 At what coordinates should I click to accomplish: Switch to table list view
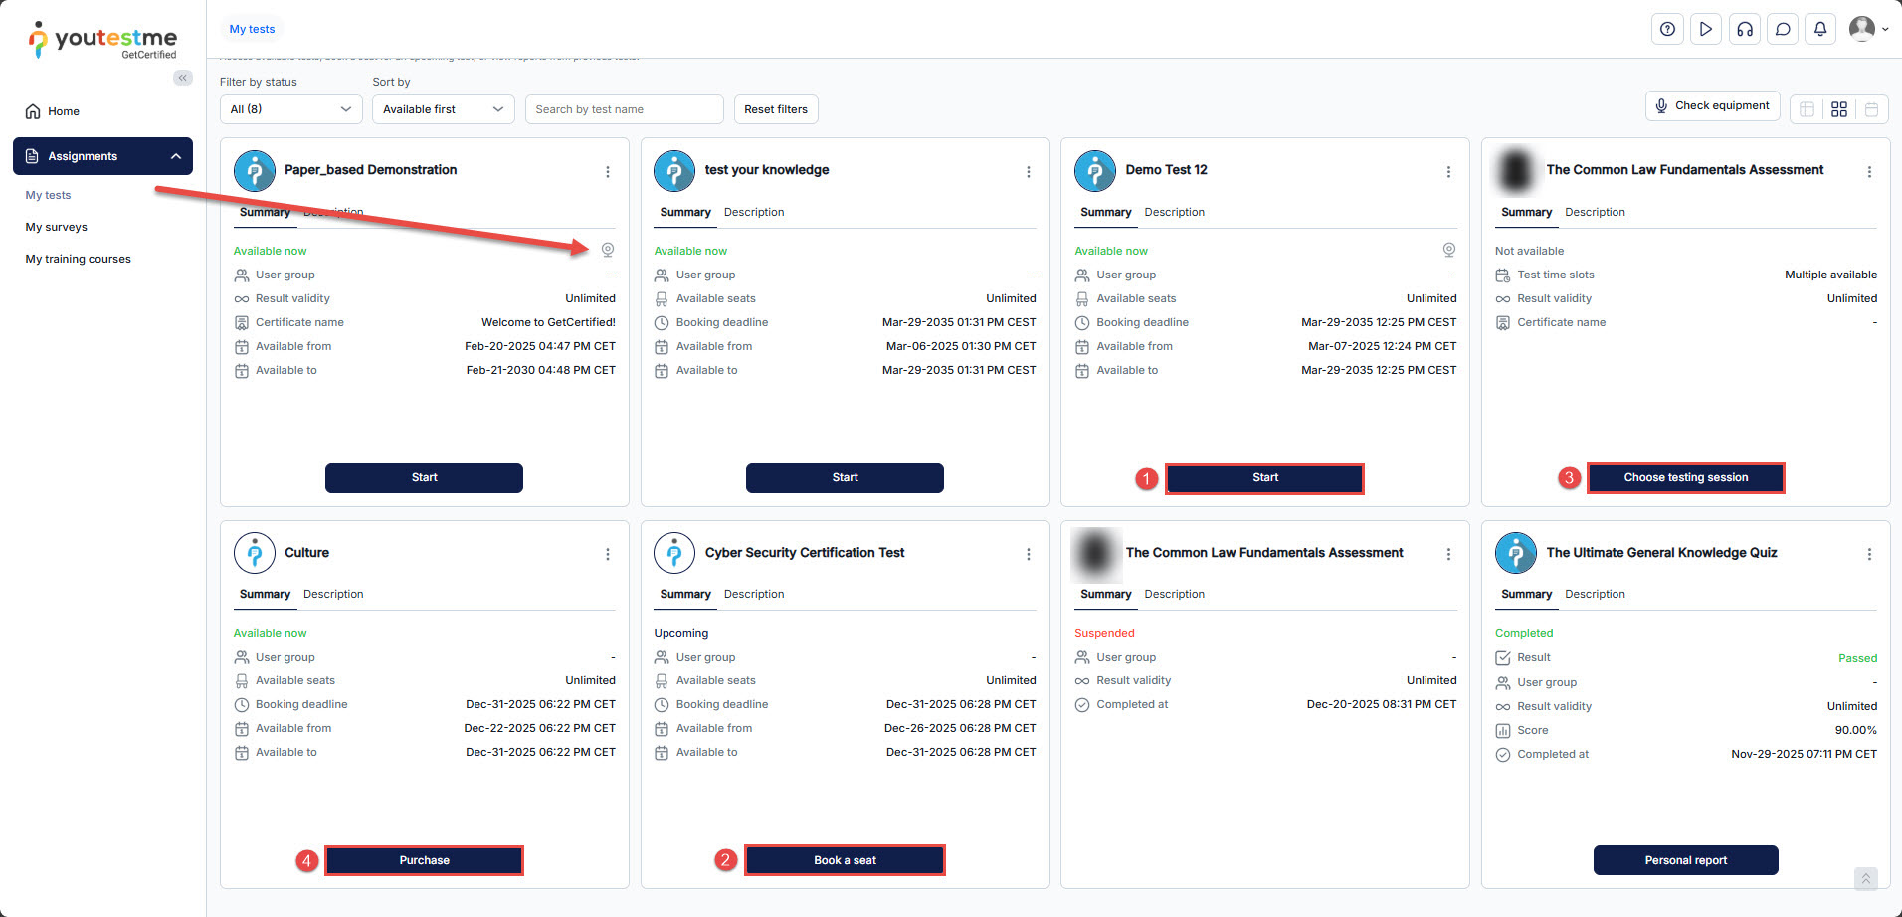[x=1807, y=109]
